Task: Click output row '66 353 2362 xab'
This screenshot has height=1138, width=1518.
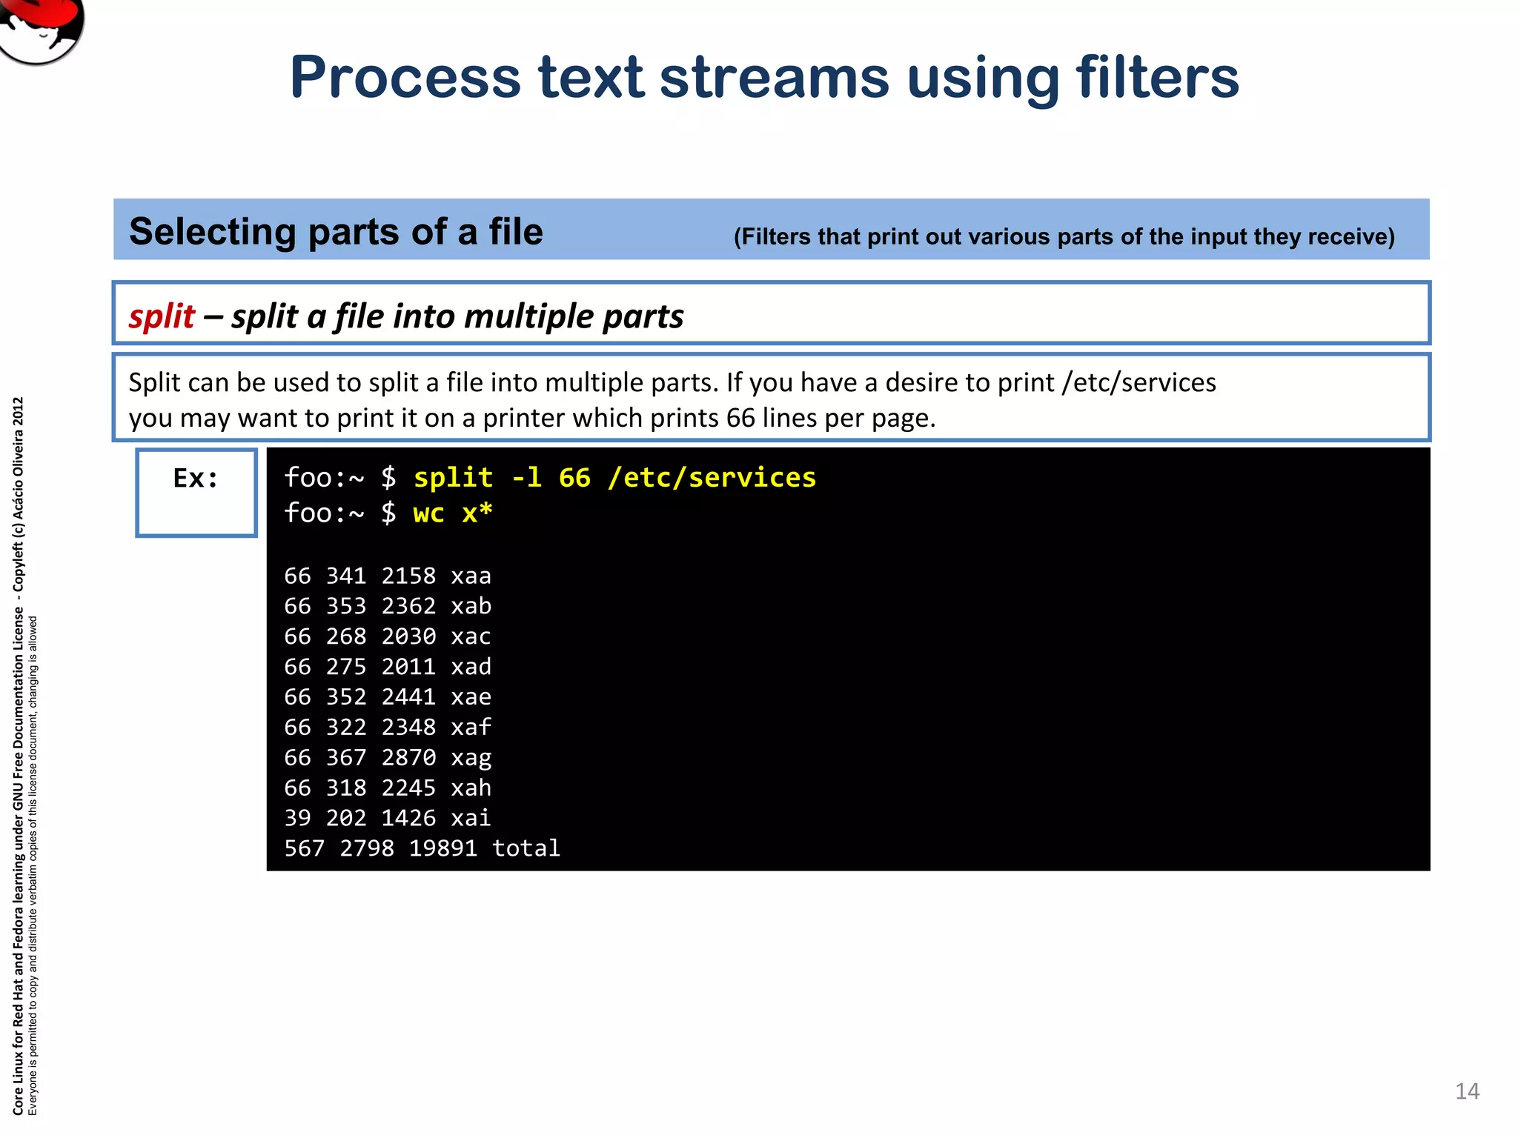Action: 388,606
